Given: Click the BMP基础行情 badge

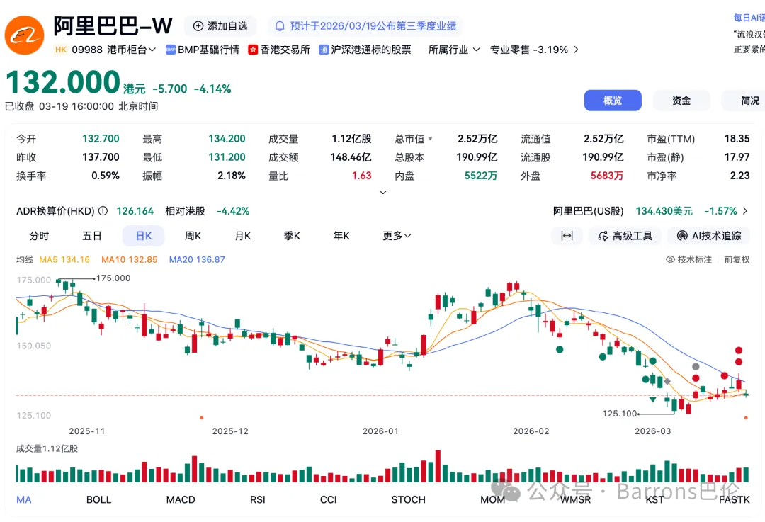Looking at the screenshot, I should (x=203, y=50).
